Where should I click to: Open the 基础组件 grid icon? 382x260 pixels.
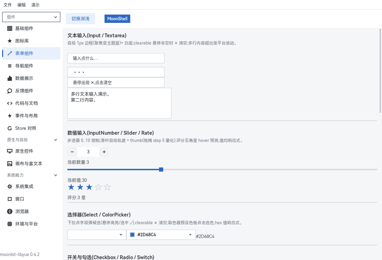[x=10, y=28]
